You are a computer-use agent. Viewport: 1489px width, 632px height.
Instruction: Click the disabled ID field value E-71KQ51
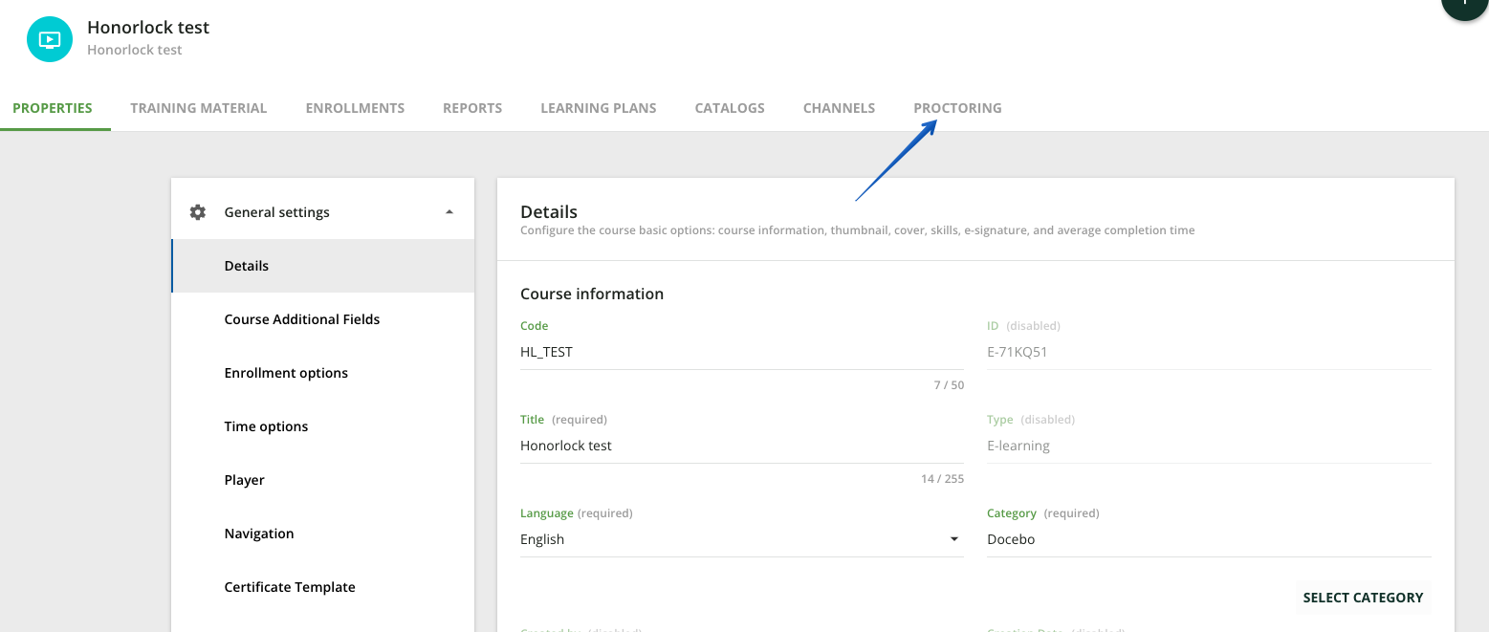click(1018, 352)
